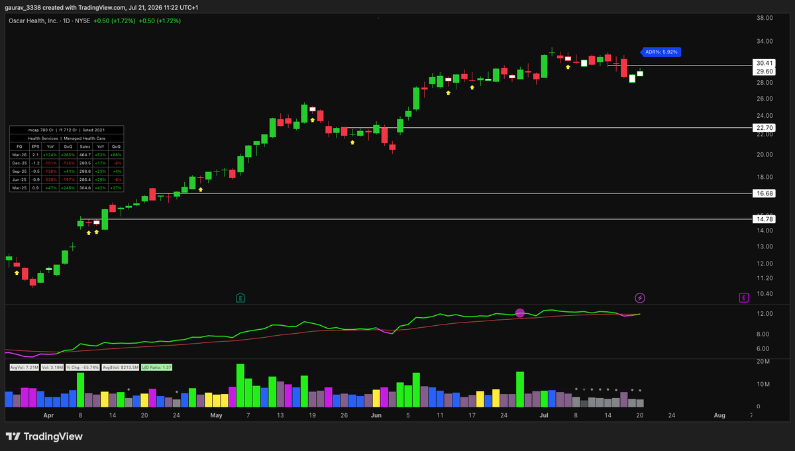Screen dimensions: 795x451
Task: Click the Jun label on time axis
Action: pos(376,416)
